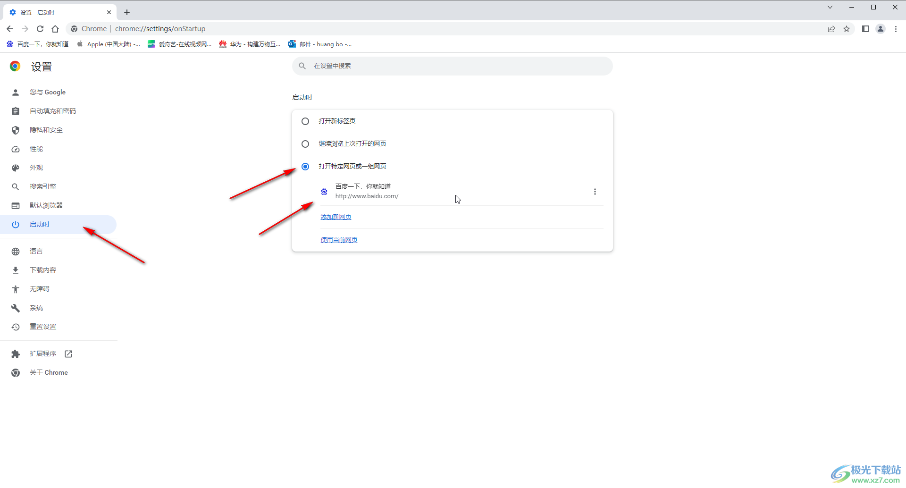Click the 在设置中搜索 search field

pos(453,66)
